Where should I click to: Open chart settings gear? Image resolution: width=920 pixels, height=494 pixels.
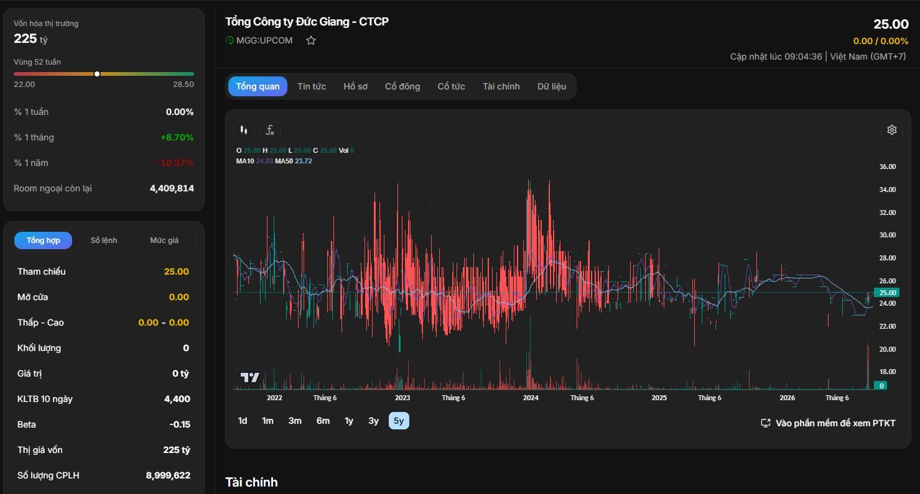[x=891, y=130]
